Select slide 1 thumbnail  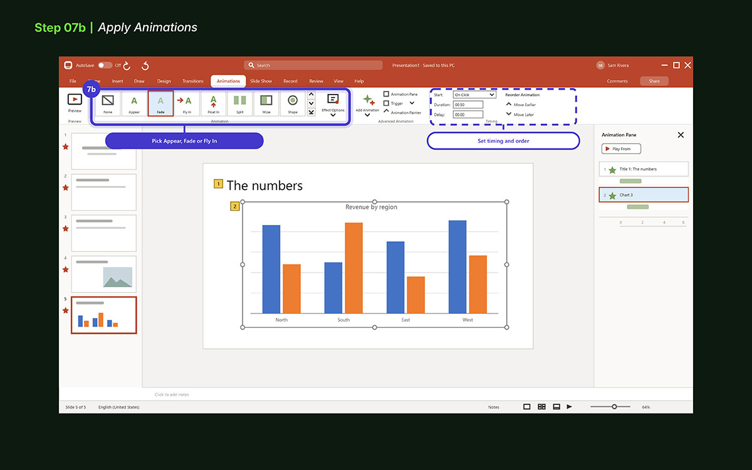(x=104, y=151)
